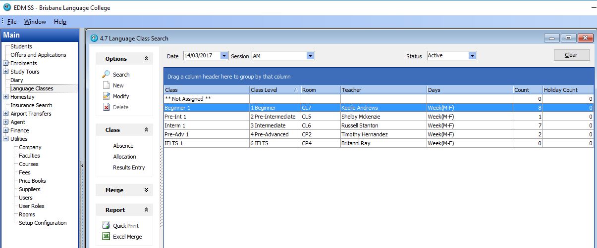Expand the Merge panel section

[x=146, y=190]
